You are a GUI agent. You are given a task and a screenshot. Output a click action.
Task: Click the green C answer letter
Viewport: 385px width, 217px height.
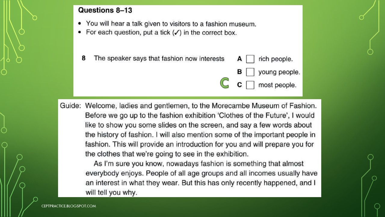pos(224,83)
